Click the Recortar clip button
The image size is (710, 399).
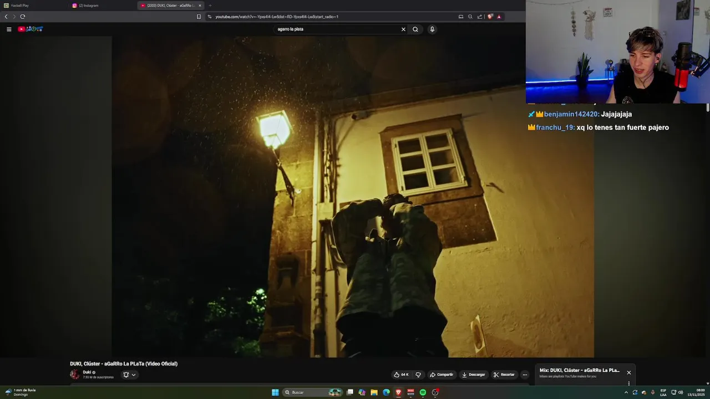click(504, 375)
